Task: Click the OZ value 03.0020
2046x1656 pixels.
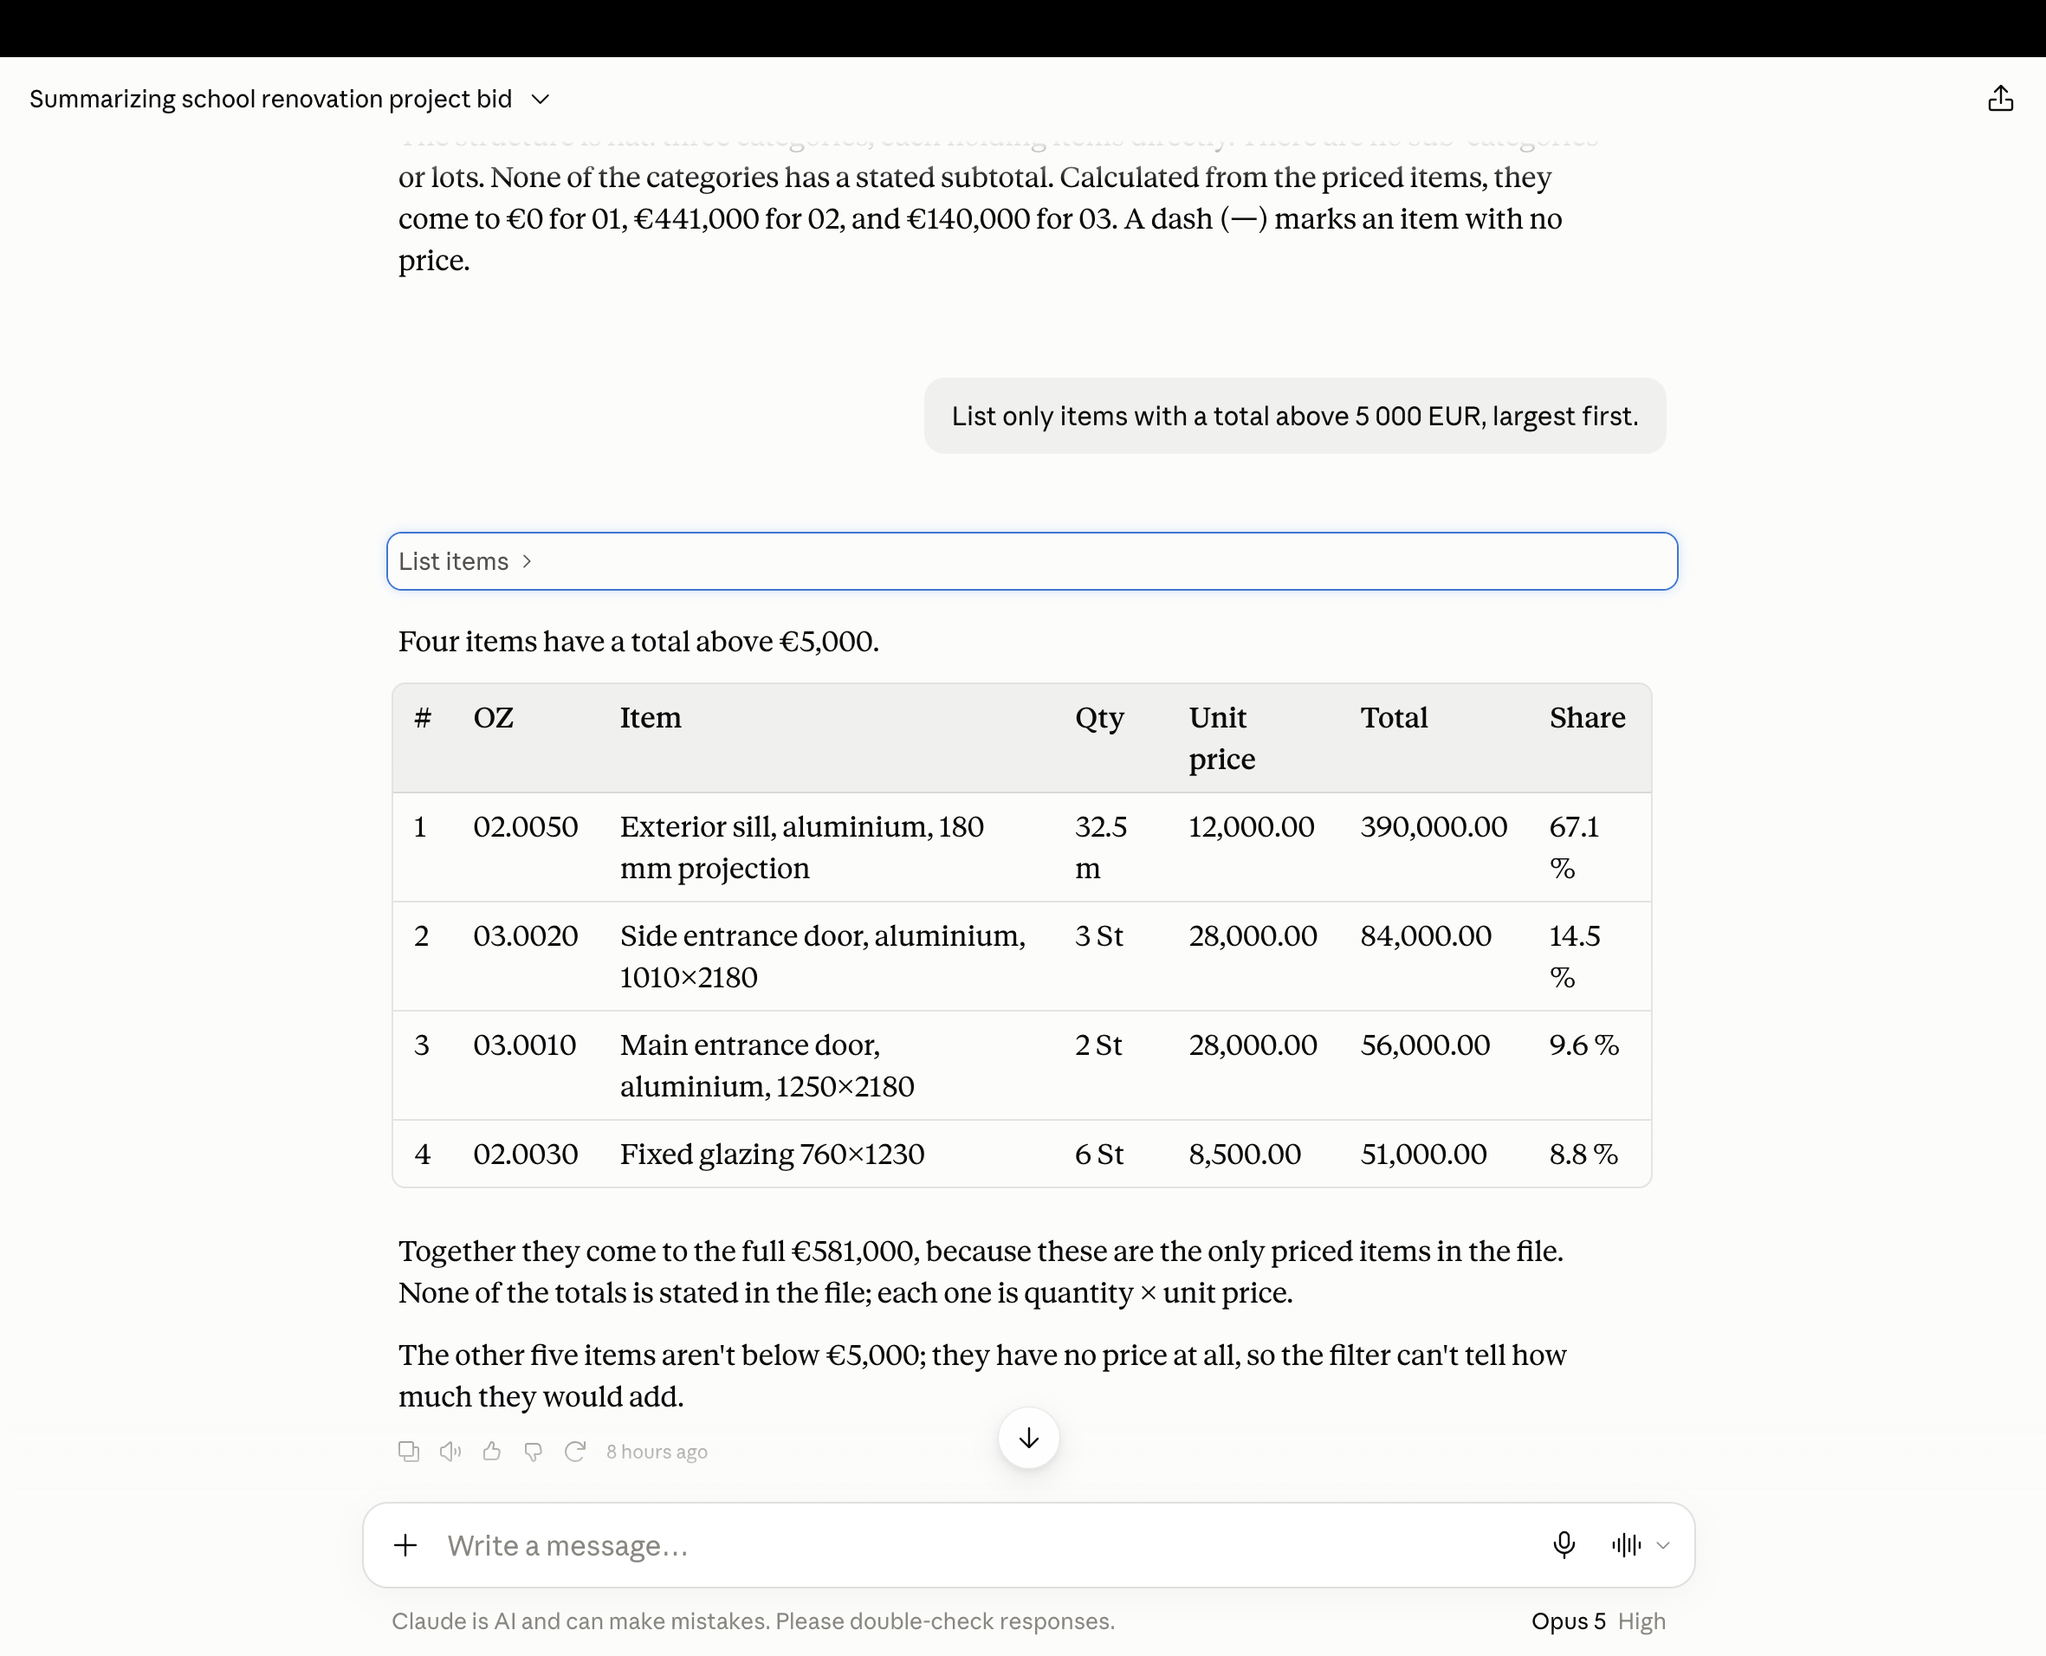Action: click(x=526, y=935)
